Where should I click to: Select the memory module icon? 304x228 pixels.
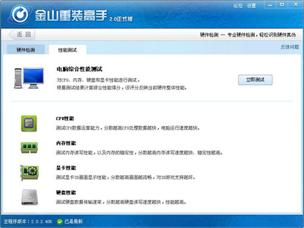click(29, 147)
